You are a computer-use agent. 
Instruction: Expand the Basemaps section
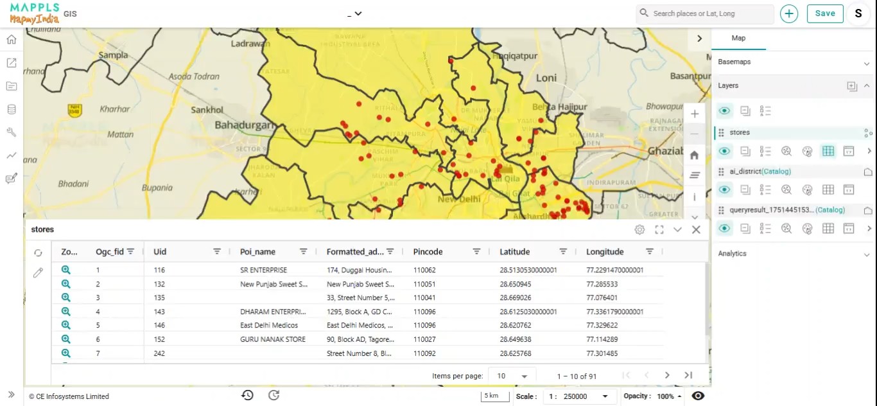(866, 63)
